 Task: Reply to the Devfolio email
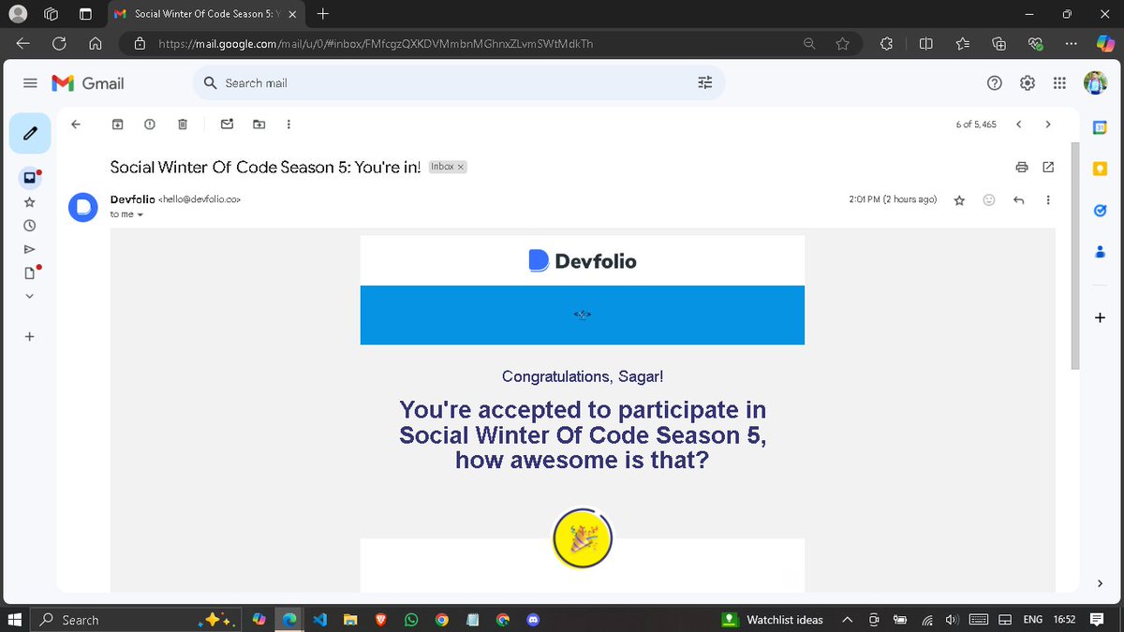point(1019,200)
